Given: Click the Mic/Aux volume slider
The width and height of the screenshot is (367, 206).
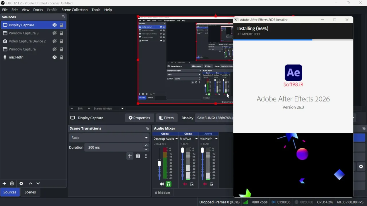Looking at the screenshot, I should click(x=182, y=164).
